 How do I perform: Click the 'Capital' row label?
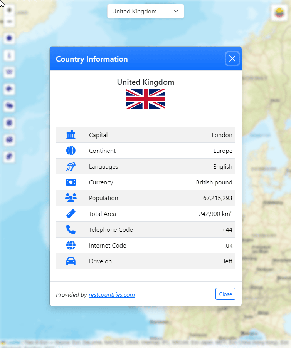pos(98,135)
